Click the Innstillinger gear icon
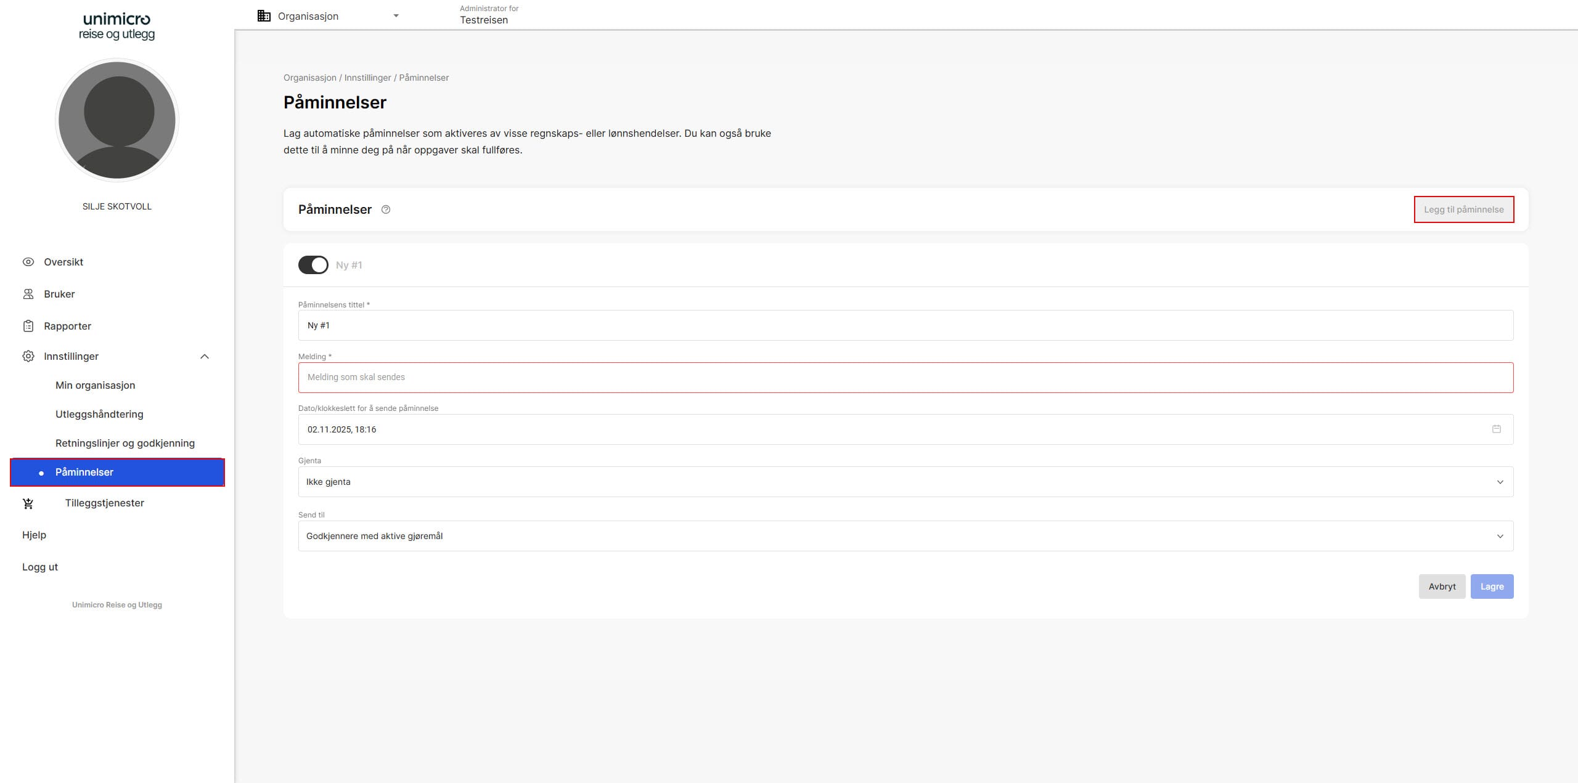1578x783 pixels. 28,356
